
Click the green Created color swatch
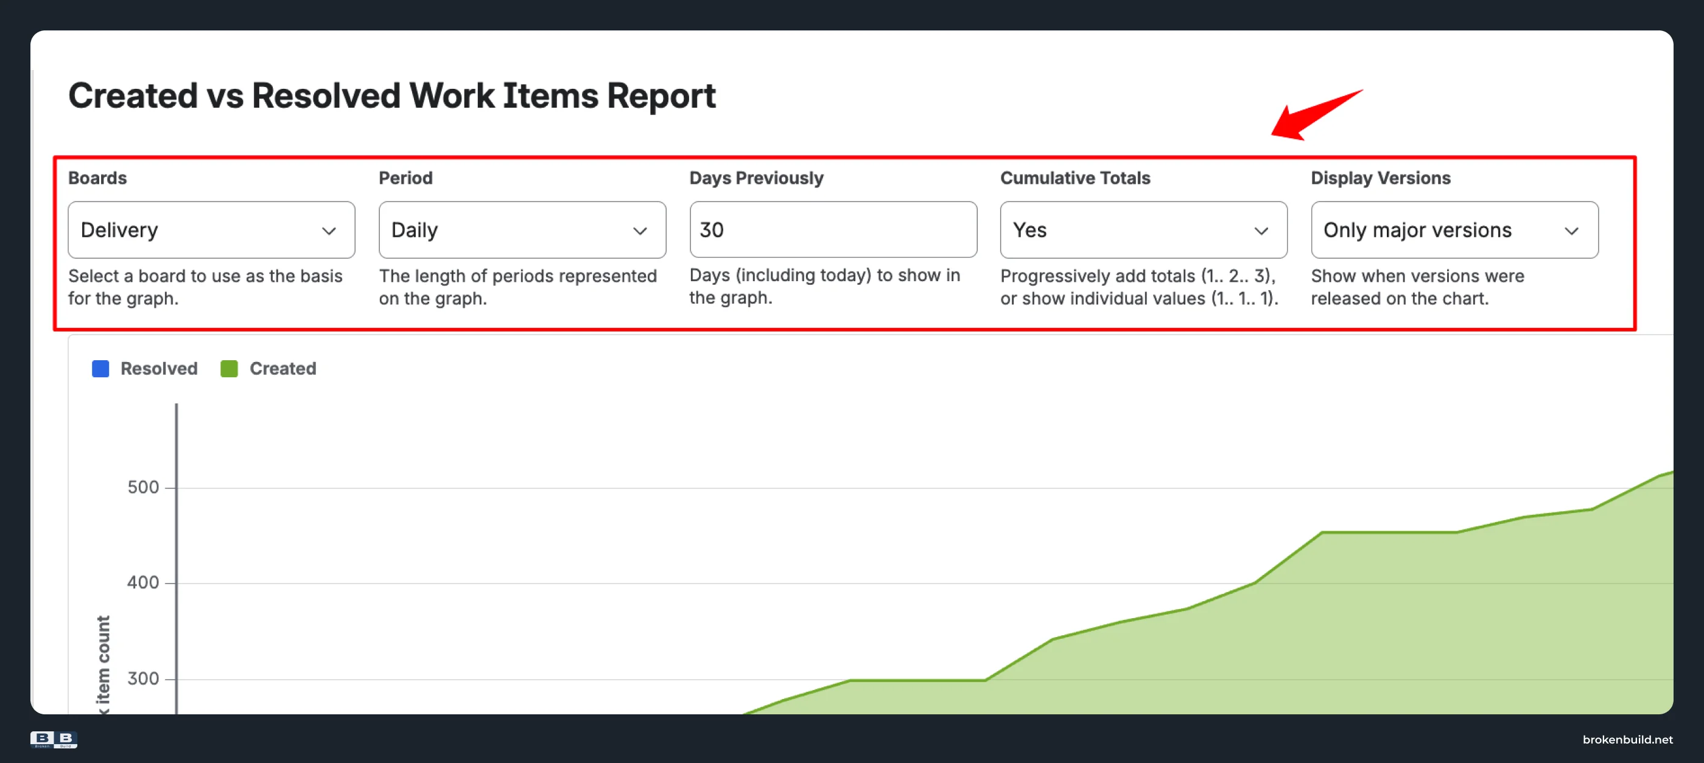[x=230, y=368]
